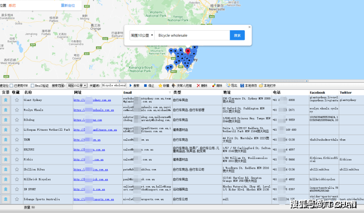
Task: Click the 清除 clear icon in toolbar
Action: pyautogui.click(x=213, y=86)
